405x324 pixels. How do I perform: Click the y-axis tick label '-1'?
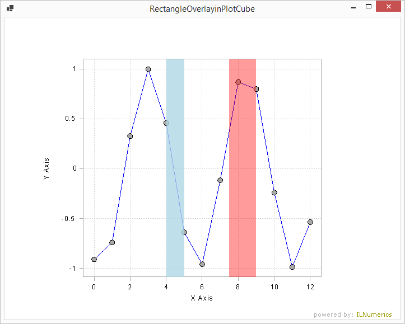[x=73, y=268]
